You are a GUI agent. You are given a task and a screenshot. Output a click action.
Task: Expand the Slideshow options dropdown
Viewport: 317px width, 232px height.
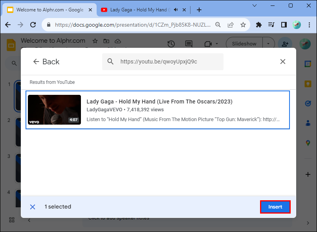coord(268,44)
